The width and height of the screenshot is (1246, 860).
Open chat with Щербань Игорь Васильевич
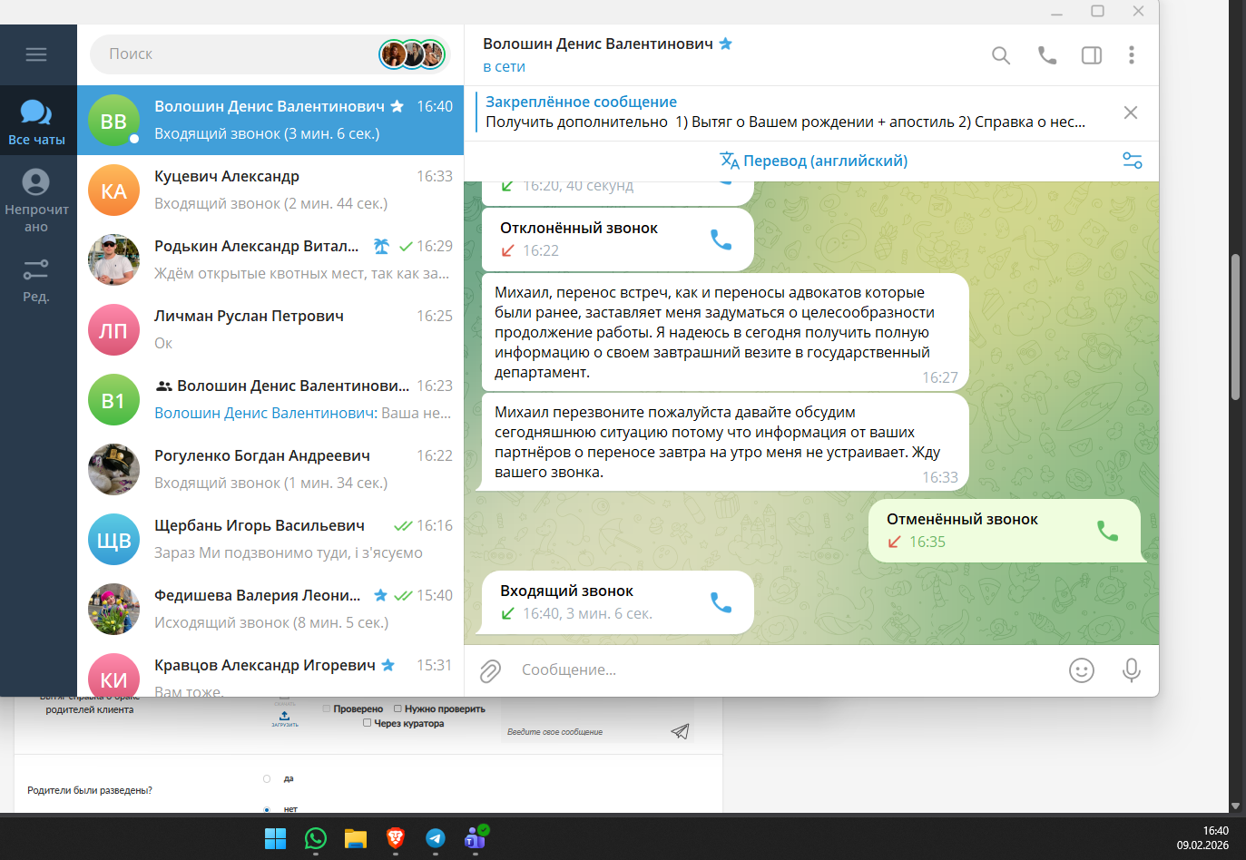click(x=270, y=540)
